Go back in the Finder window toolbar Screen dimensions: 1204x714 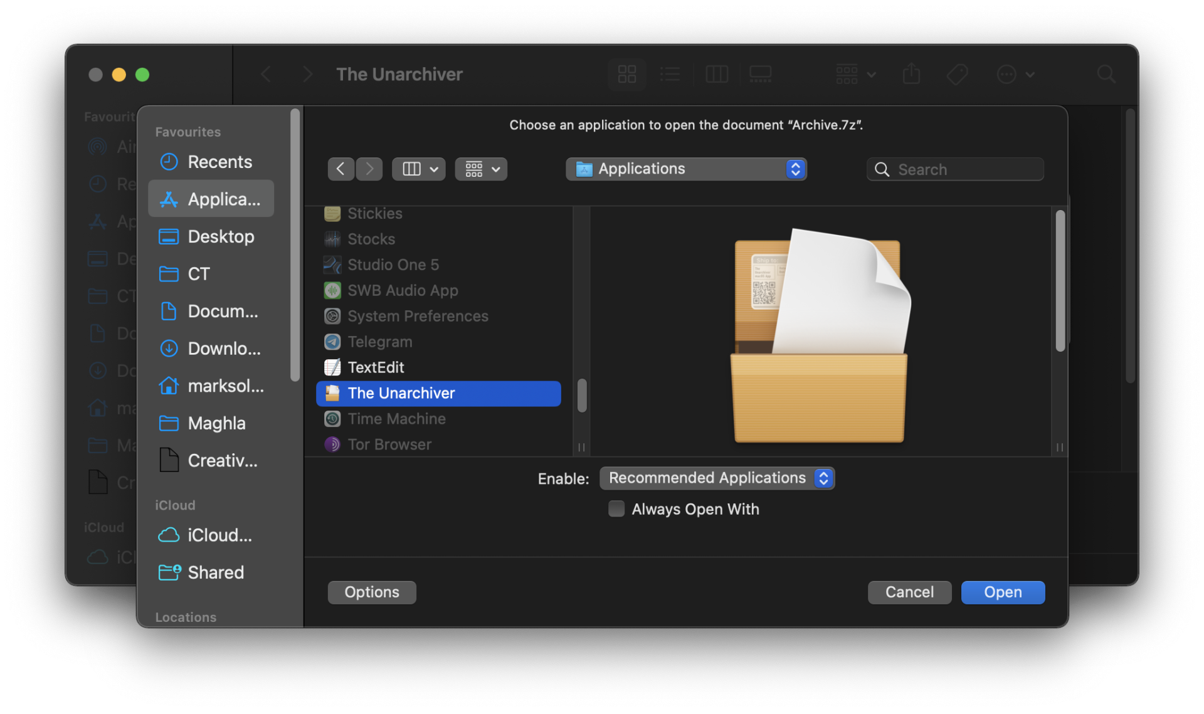266,75
